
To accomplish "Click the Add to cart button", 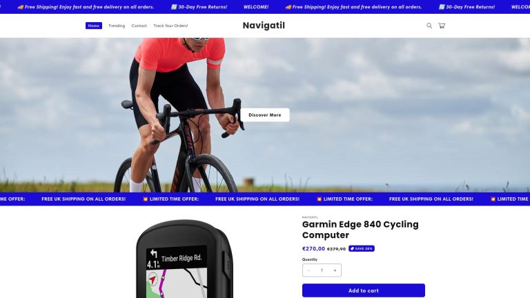I will [x=364, y=290].
